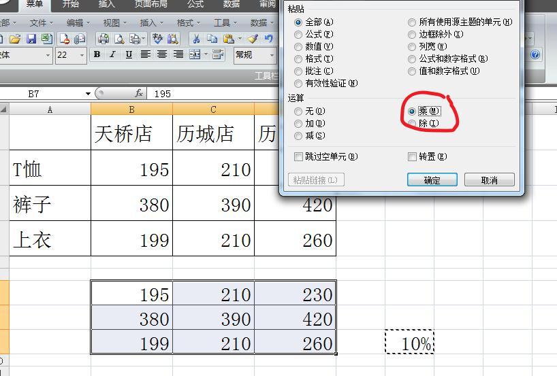The image size is (557, 376).
Task: Click column B header
Action: coord(132,109)
